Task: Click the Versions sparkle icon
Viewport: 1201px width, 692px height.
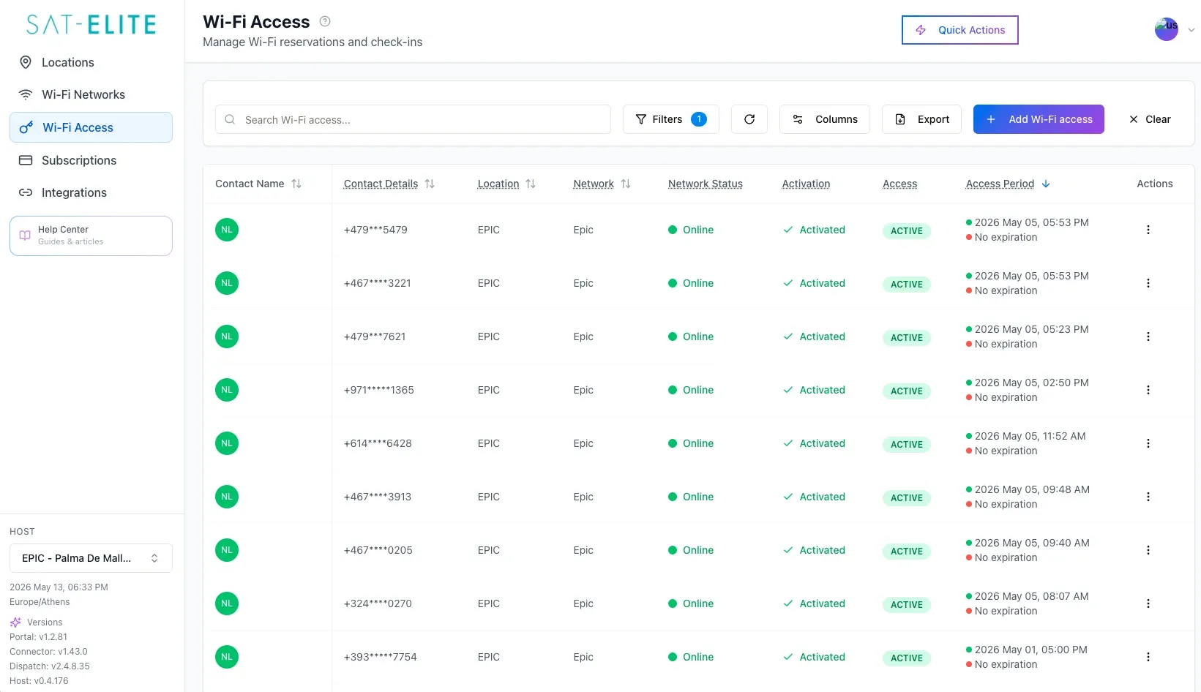Action: 15,623
